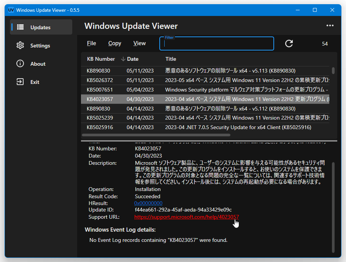Click the v5.113 removal tool title
Screen dimensions: 346x262
click(230, 71)
